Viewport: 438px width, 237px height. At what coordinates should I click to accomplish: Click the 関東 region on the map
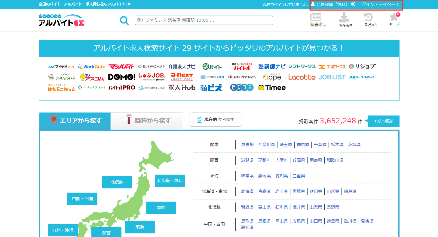(161, 207)
